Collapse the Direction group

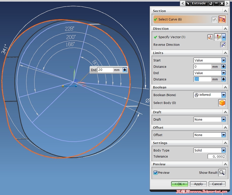[x=225, y=29]
